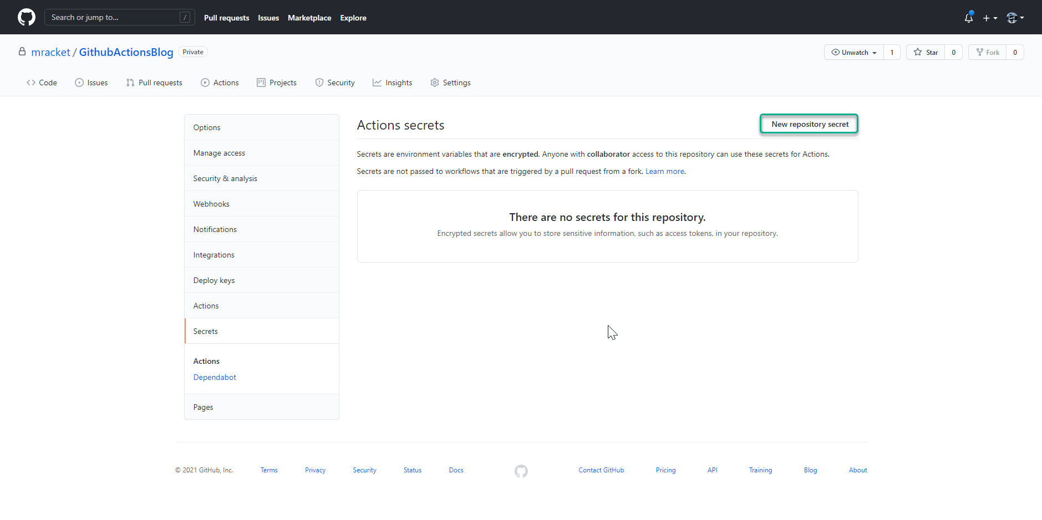Click the Pull requests branch icon in repo tabs
This screenshot has width=1042, height=520.
[x=130, y=83]
